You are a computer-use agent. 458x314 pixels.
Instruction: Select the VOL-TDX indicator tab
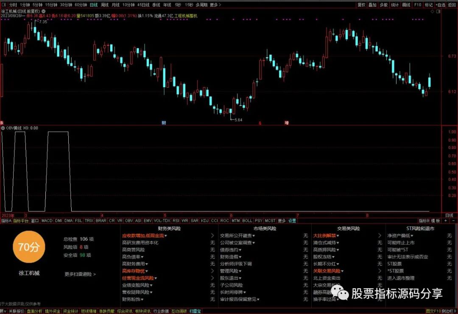point(162,221)
